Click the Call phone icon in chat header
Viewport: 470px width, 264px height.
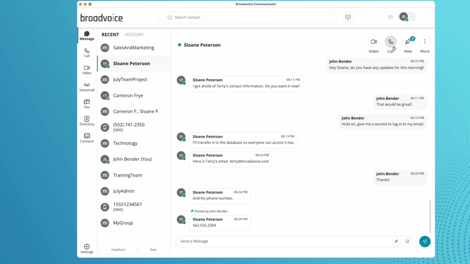(391, 42)
